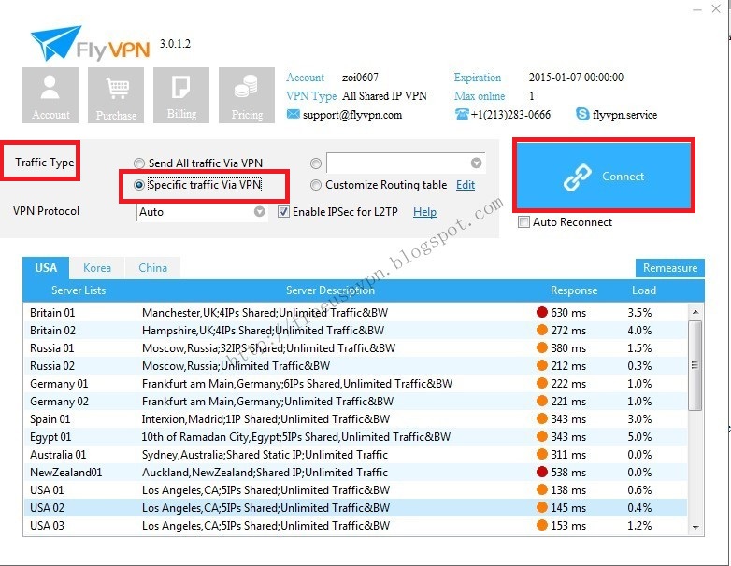Switch to the Korea tab
Screen dimensions: 731x566
pyautogui.click(x=97, y=268)
